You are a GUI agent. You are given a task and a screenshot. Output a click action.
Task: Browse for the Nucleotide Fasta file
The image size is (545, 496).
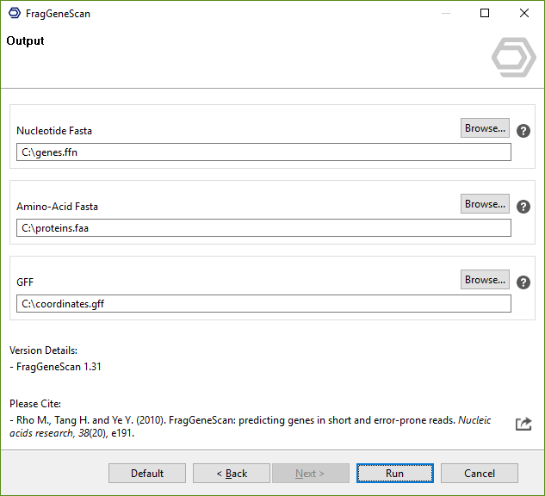click(x=485, y=128)
